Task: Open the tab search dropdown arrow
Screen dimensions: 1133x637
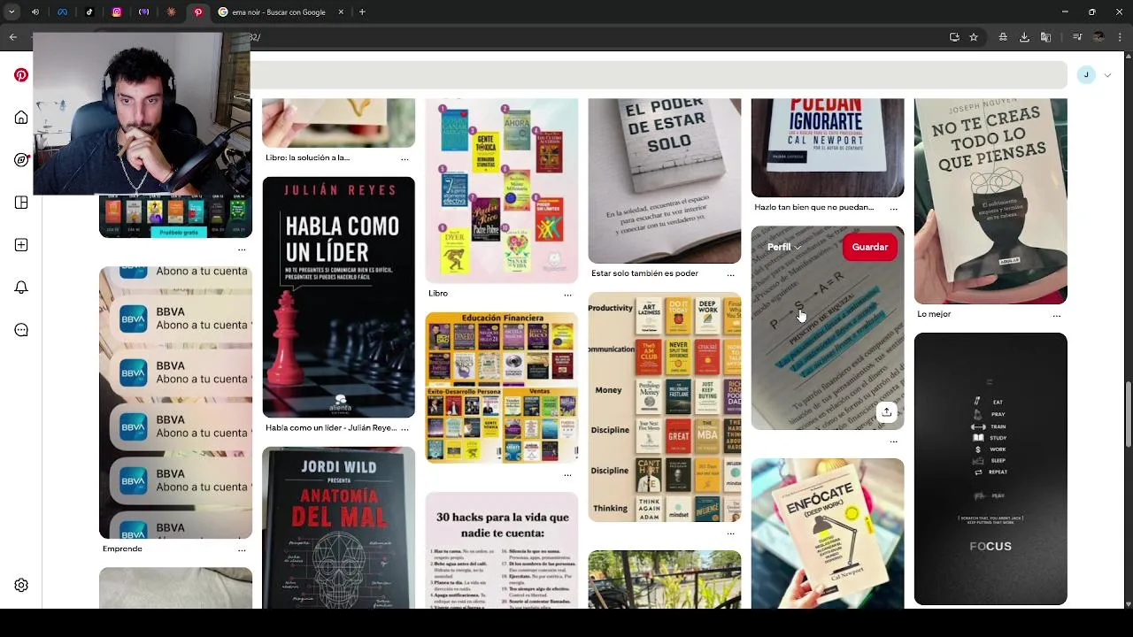Action: click(x=12, y=12)
